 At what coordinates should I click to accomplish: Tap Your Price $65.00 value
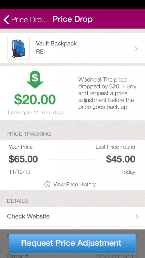click(x=23, y=159)
